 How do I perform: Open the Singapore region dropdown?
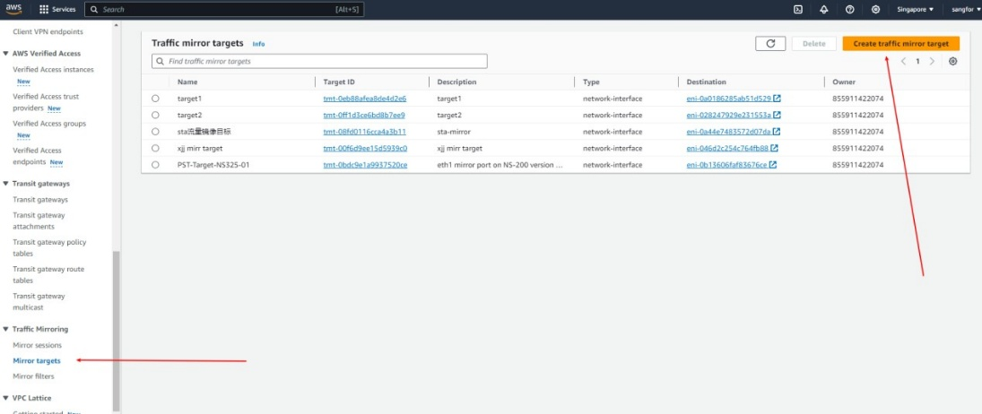[x=915, y=9]
